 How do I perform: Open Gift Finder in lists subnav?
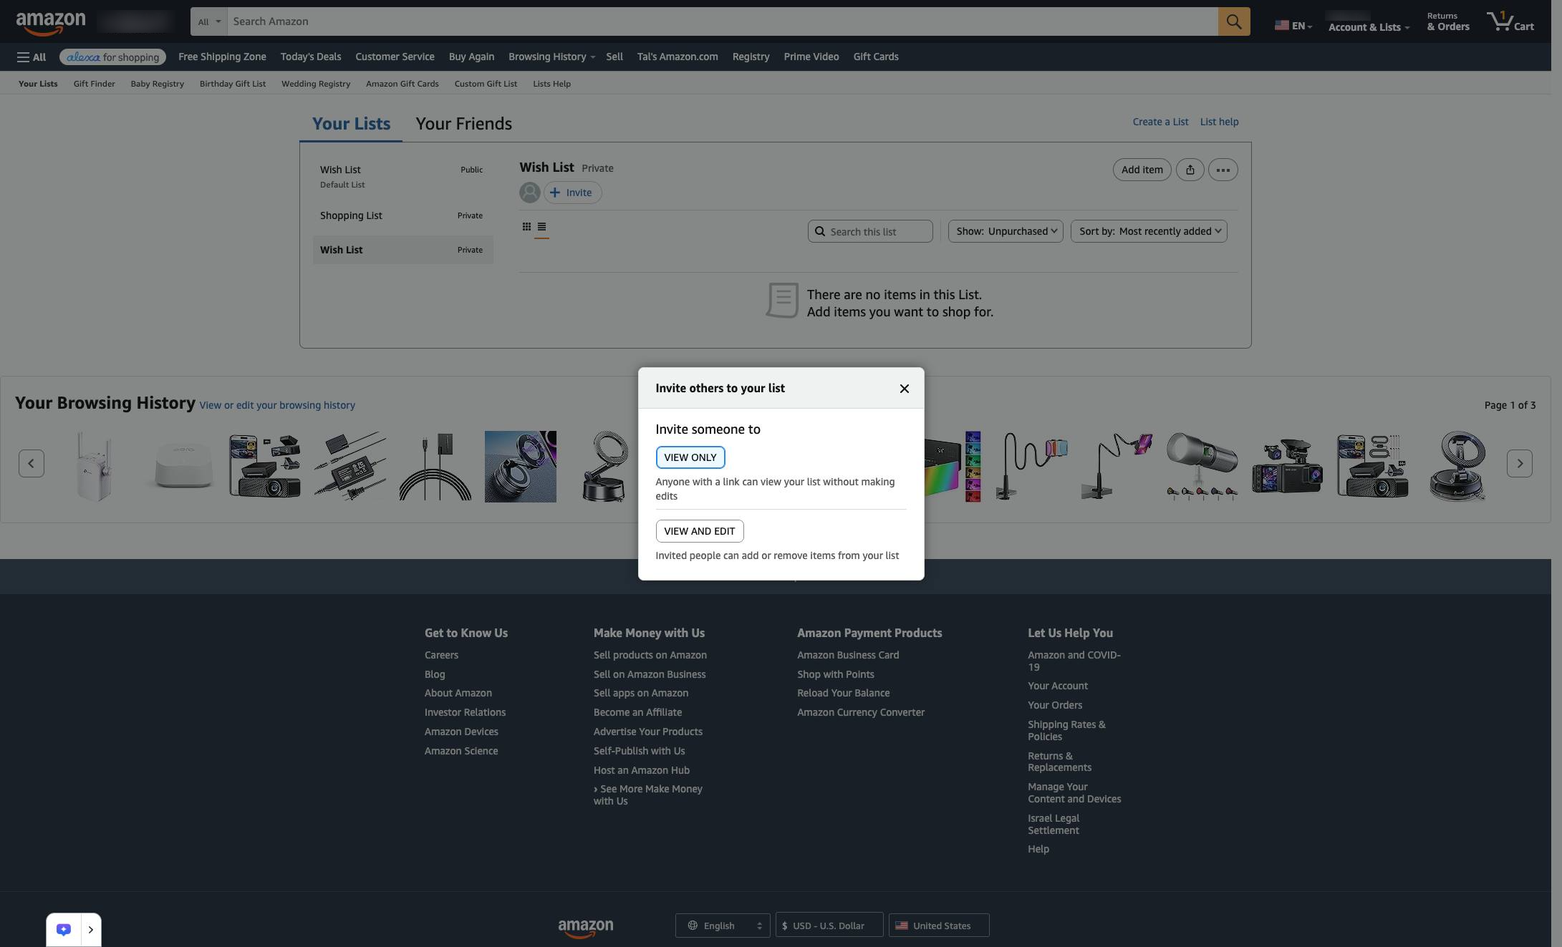coord(94,84)
